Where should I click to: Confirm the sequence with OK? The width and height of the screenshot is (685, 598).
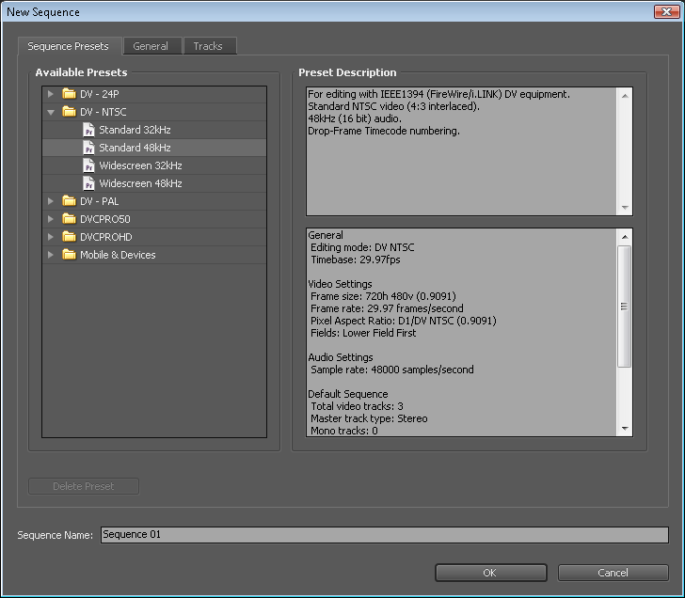tap(490, 573)
